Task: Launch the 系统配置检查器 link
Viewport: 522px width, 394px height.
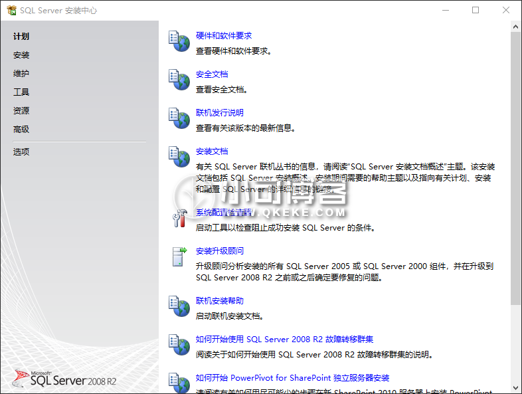Action: pos(224,213)
